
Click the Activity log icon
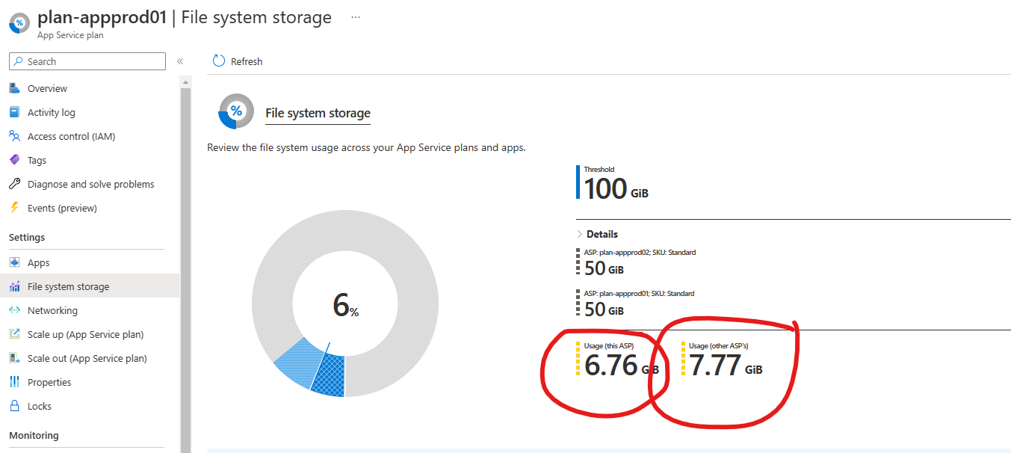tap(14, 112)
